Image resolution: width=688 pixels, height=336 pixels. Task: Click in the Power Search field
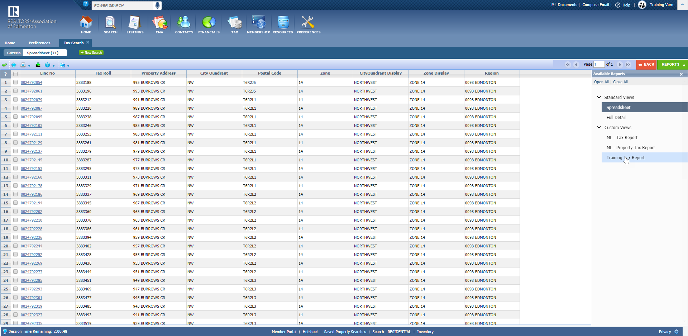coord(123,5)
